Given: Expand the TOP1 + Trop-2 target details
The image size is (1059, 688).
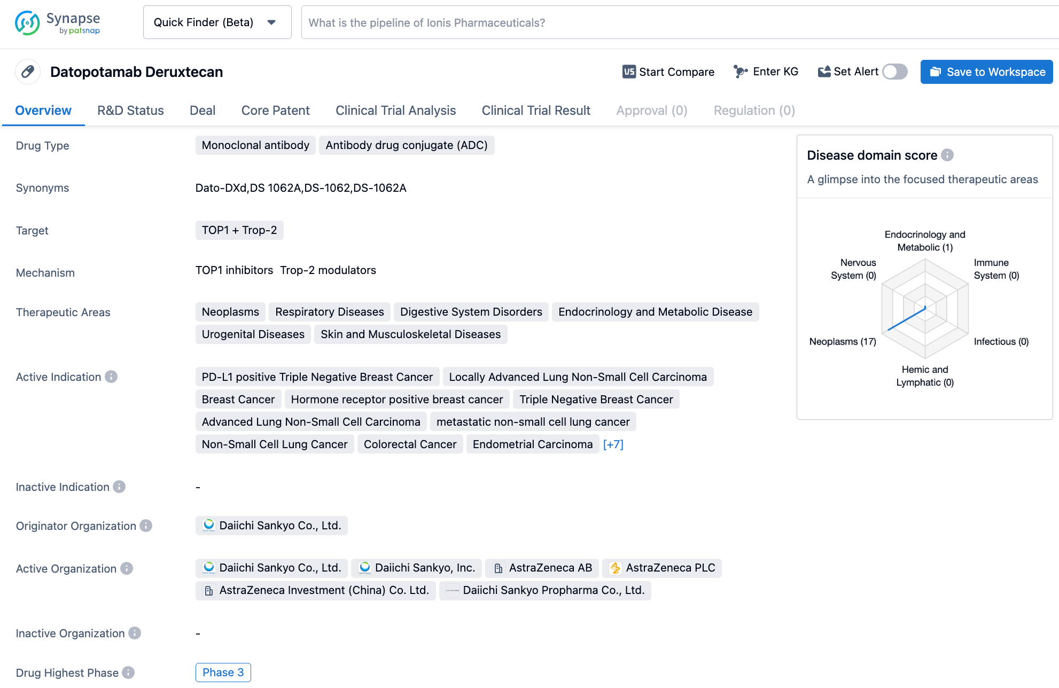Looking at the screenshot, I should [x=240, y=230].
